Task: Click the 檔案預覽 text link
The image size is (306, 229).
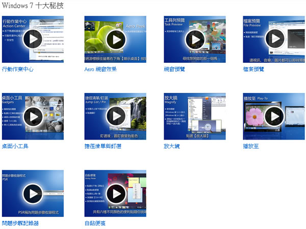Action: (254, 69)
